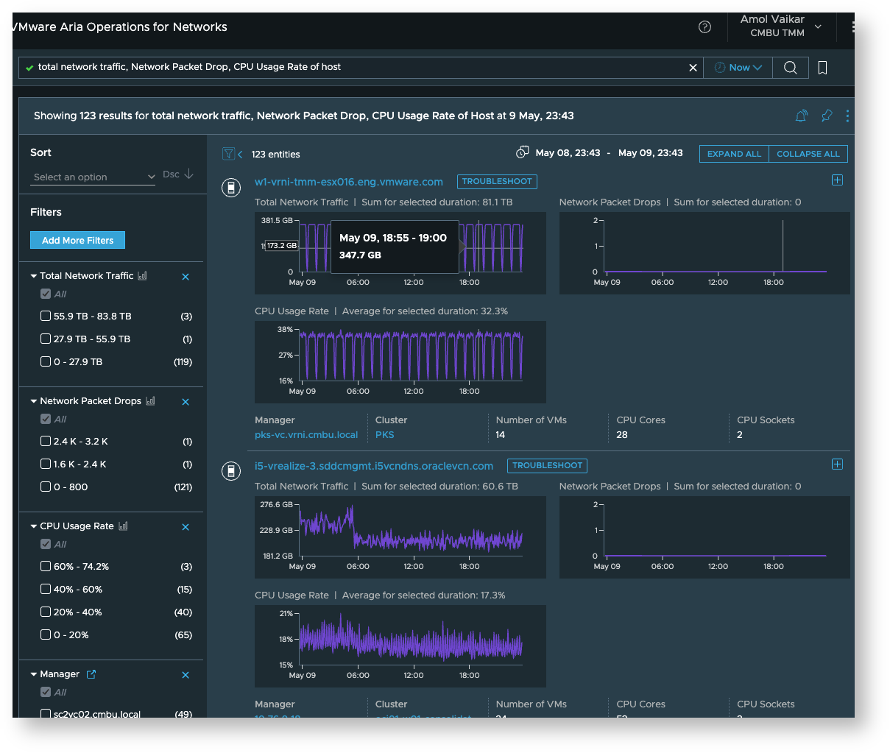890x753 pixels.
Task: Pin results with pin icon
Action: click(x=827, y=116)
